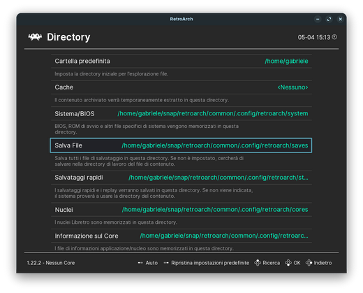Click the 05-04 15:13 date and time
The height and width of the screenshot is (293, 363).
(314, 37)
